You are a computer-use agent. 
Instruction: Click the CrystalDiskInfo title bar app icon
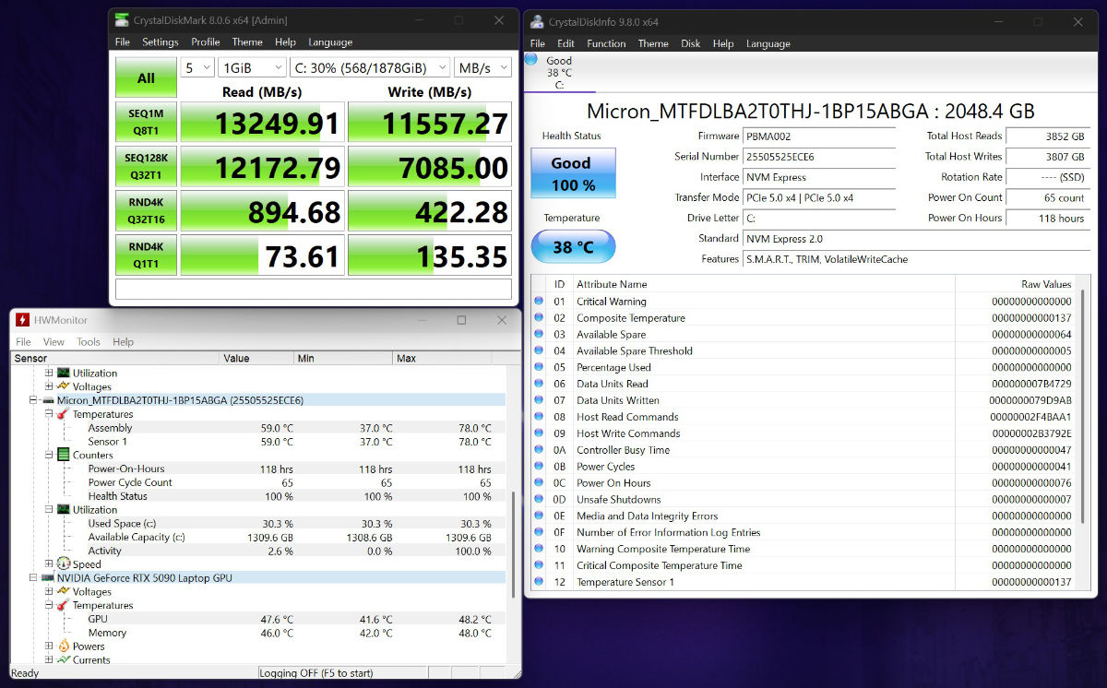point(536,22)
